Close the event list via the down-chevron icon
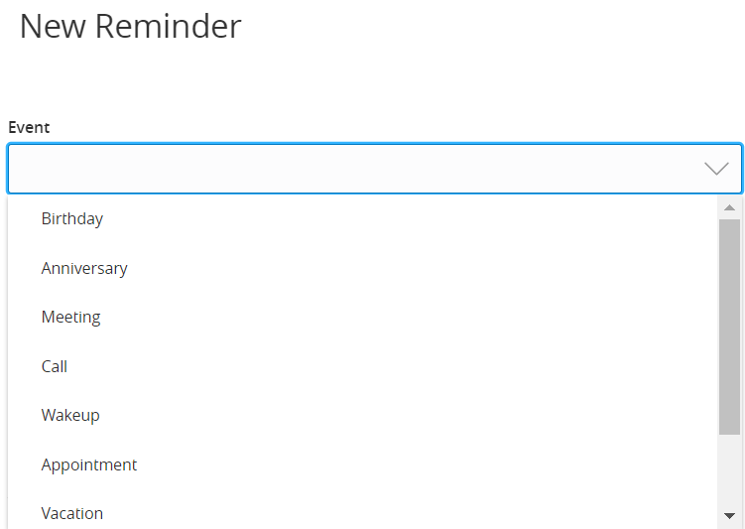Screen dimensions: 745x529 (716, 169)
